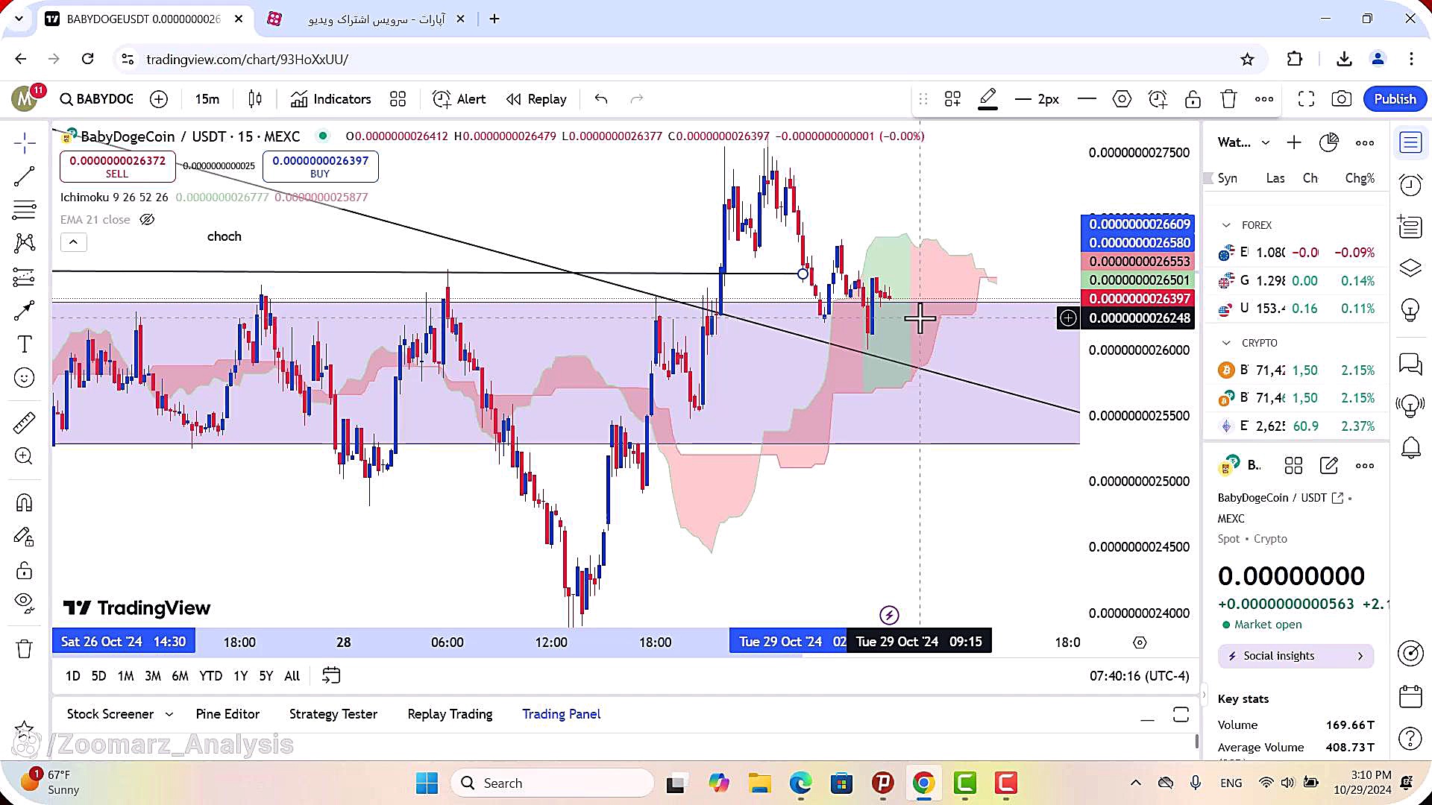Image resolution: width=1432 pixels, height=805 pixels.
Task: Change the 15m time interval
Action: 207,99
